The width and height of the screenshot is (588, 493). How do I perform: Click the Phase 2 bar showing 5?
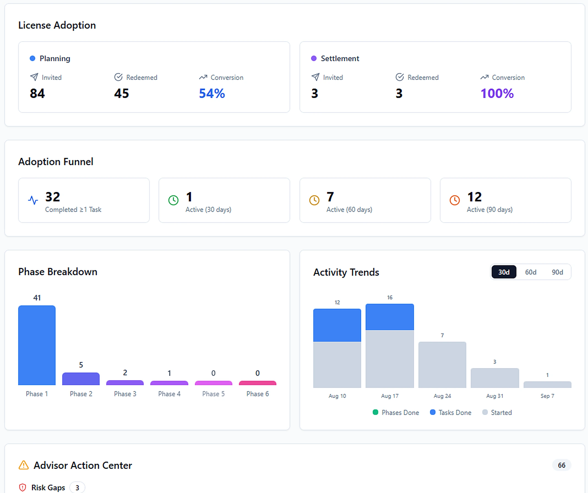pyautogui.click(x=81, y=379)
